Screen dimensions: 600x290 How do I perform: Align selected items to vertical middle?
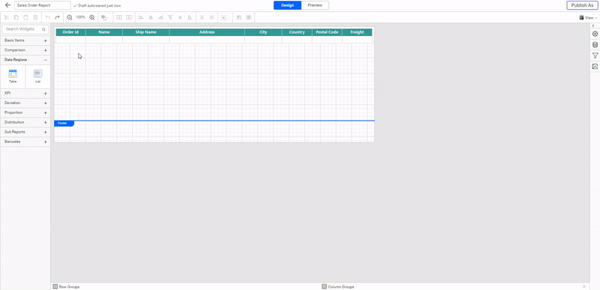click(x=180, y=17)
